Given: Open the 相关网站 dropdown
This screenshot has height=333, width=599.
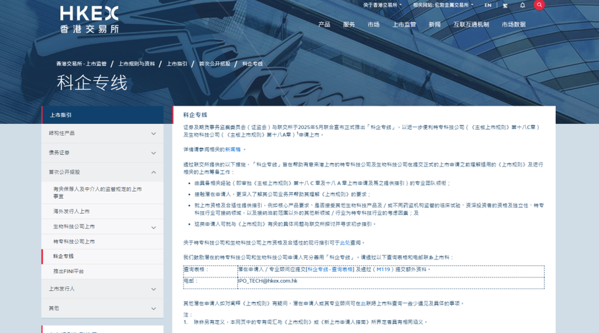Looking at the screenshot, I should click(x=443, y=5).
